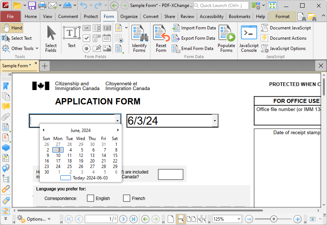Open the Open-file dropdown arrow
The width and height of the screenshot is (327, 225).
coord(25,6)
